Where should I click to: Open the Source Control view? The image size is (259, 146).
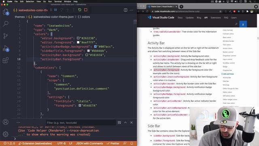tap(6, 36)
